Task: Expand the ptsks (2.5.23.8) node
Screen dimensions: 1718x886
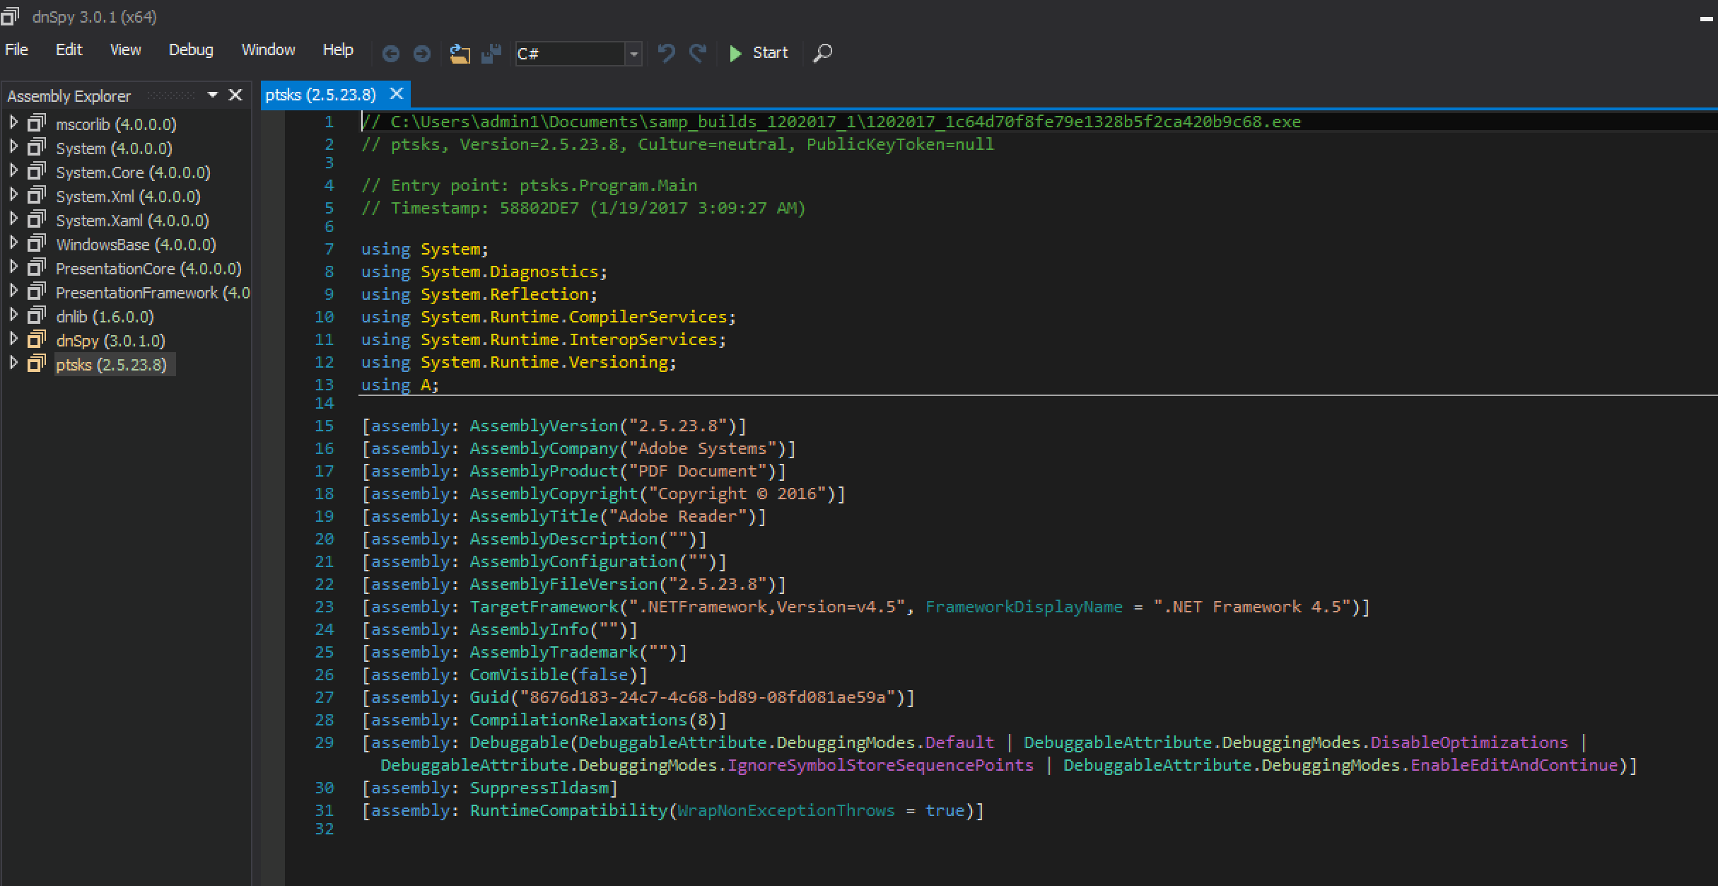Action: pos(13,363)
